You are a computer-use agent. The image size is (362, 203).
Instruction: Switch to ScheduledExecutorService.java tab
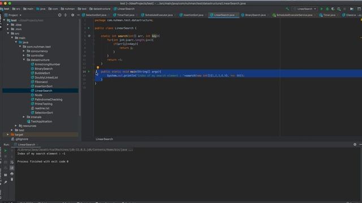click(x=294, y=15)
